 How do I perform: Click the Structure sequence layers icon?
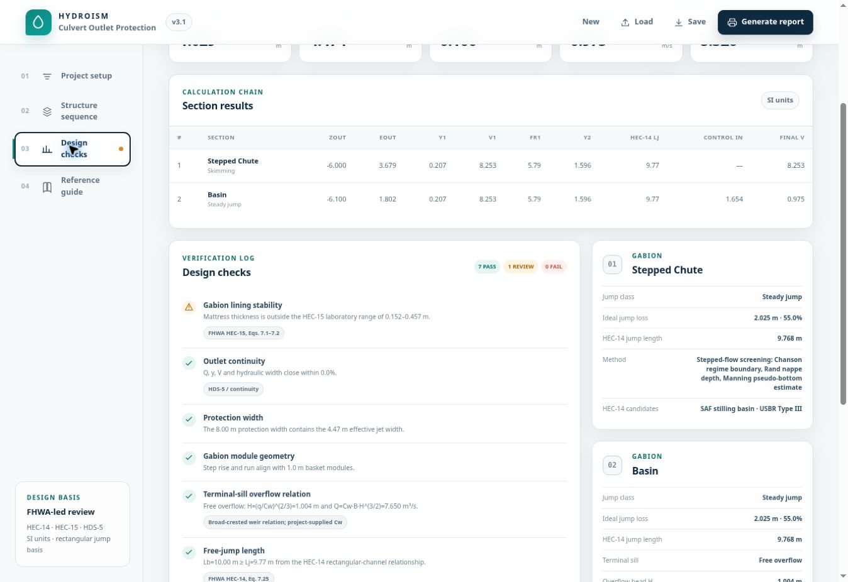click(47, 111)
